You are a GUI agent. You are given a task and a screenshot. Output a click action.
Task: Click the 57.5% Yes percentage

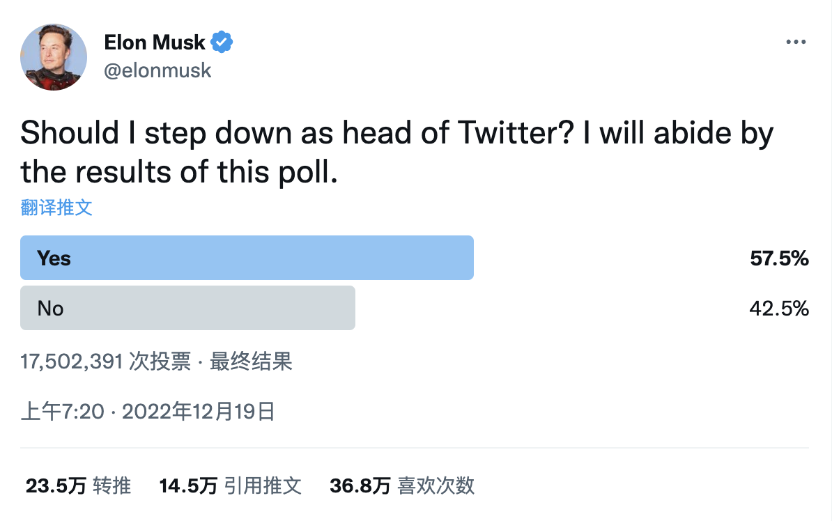tap(779, 258)
